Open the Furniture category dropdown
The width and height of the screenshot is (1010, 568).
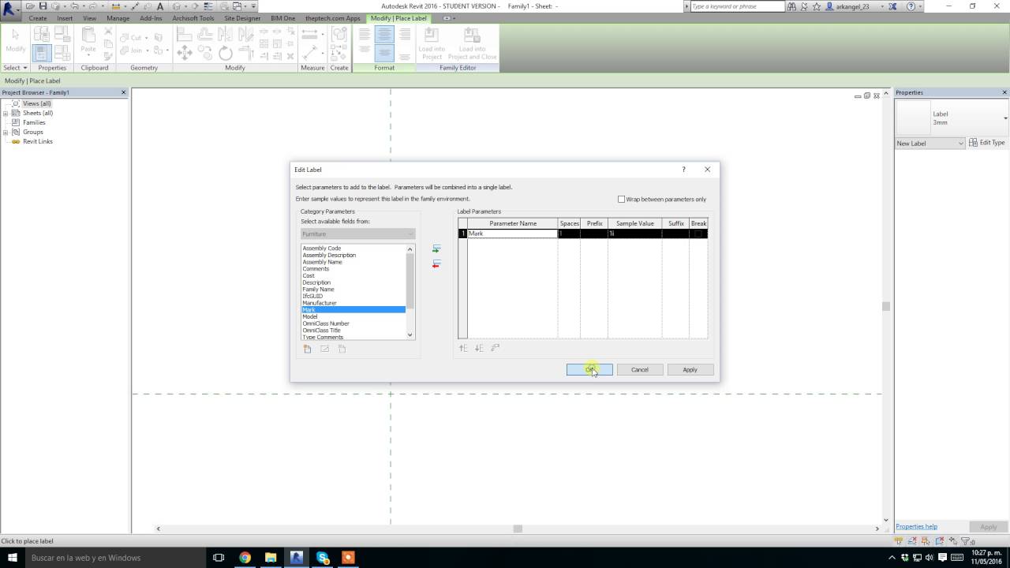click(x=358, y=234)
